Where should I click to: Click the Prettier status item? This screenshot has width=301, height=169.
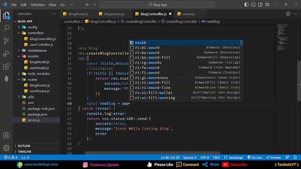pyautogui.click(x=274, y=158)
